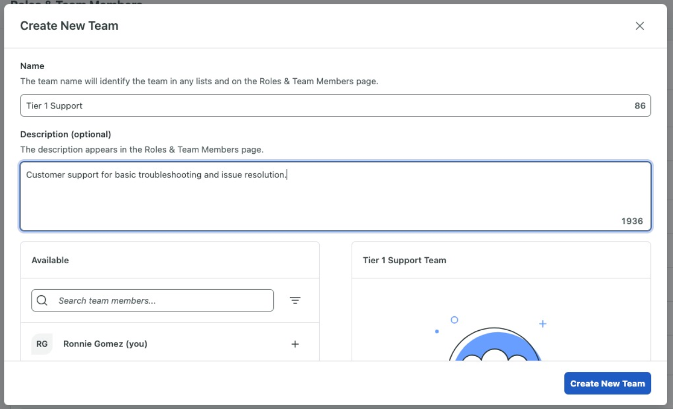Click the Create New Team dialog title
The width and height of the screenshot is (673, 409).
pyautogui.click(x=69, y=26)
